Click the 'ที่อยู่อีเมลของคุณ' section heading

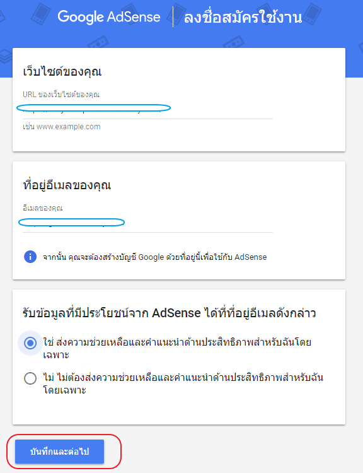(67, 185)
